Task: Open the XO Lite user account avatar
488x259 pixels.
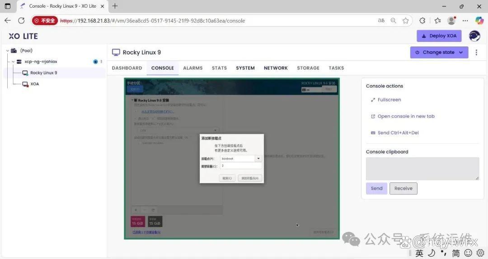Action: point(474,36)
